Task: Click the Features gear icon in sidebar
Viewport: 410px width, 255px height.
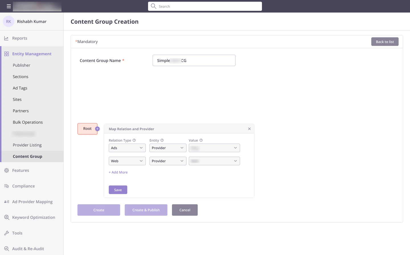Action: point(7,170)
